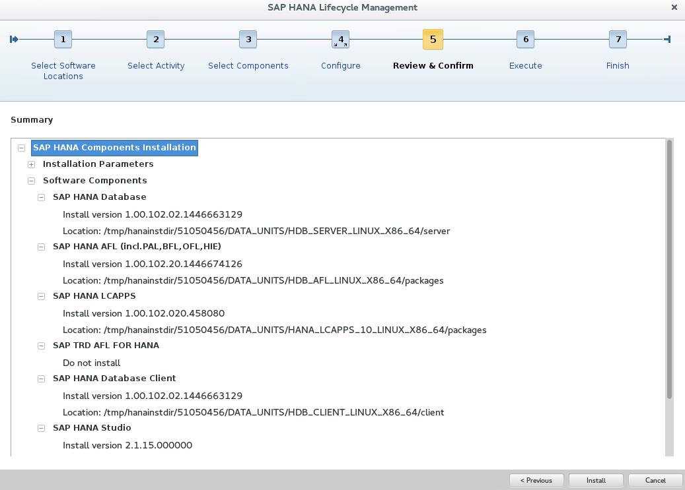This screenshot has height=490, width=685.
Task: Click the step 6 Execute icon
Action: [525, 39]
